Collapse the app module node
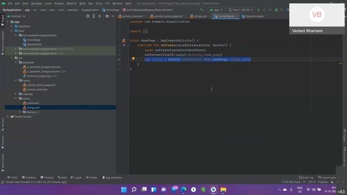Screen dimensions: 347x195 tap(8, 22)
